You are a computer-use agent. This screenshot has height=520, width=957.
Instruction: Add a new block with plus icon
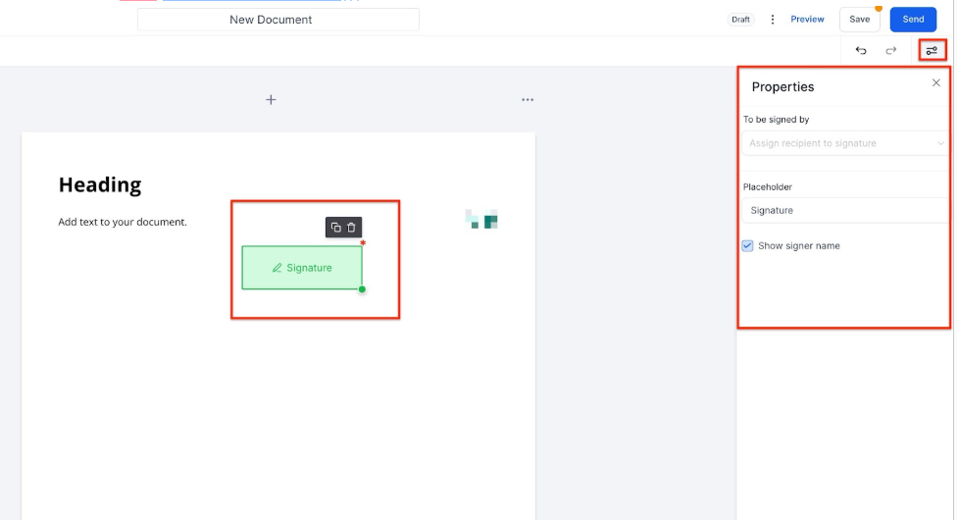[x=271, y=100]
